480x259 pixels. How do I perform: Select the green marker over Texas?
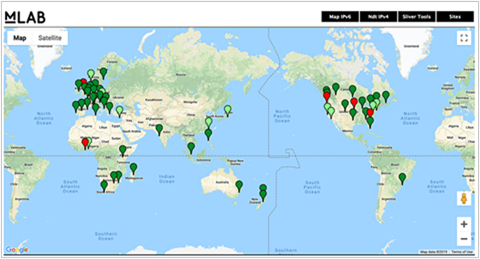(353, 114)
